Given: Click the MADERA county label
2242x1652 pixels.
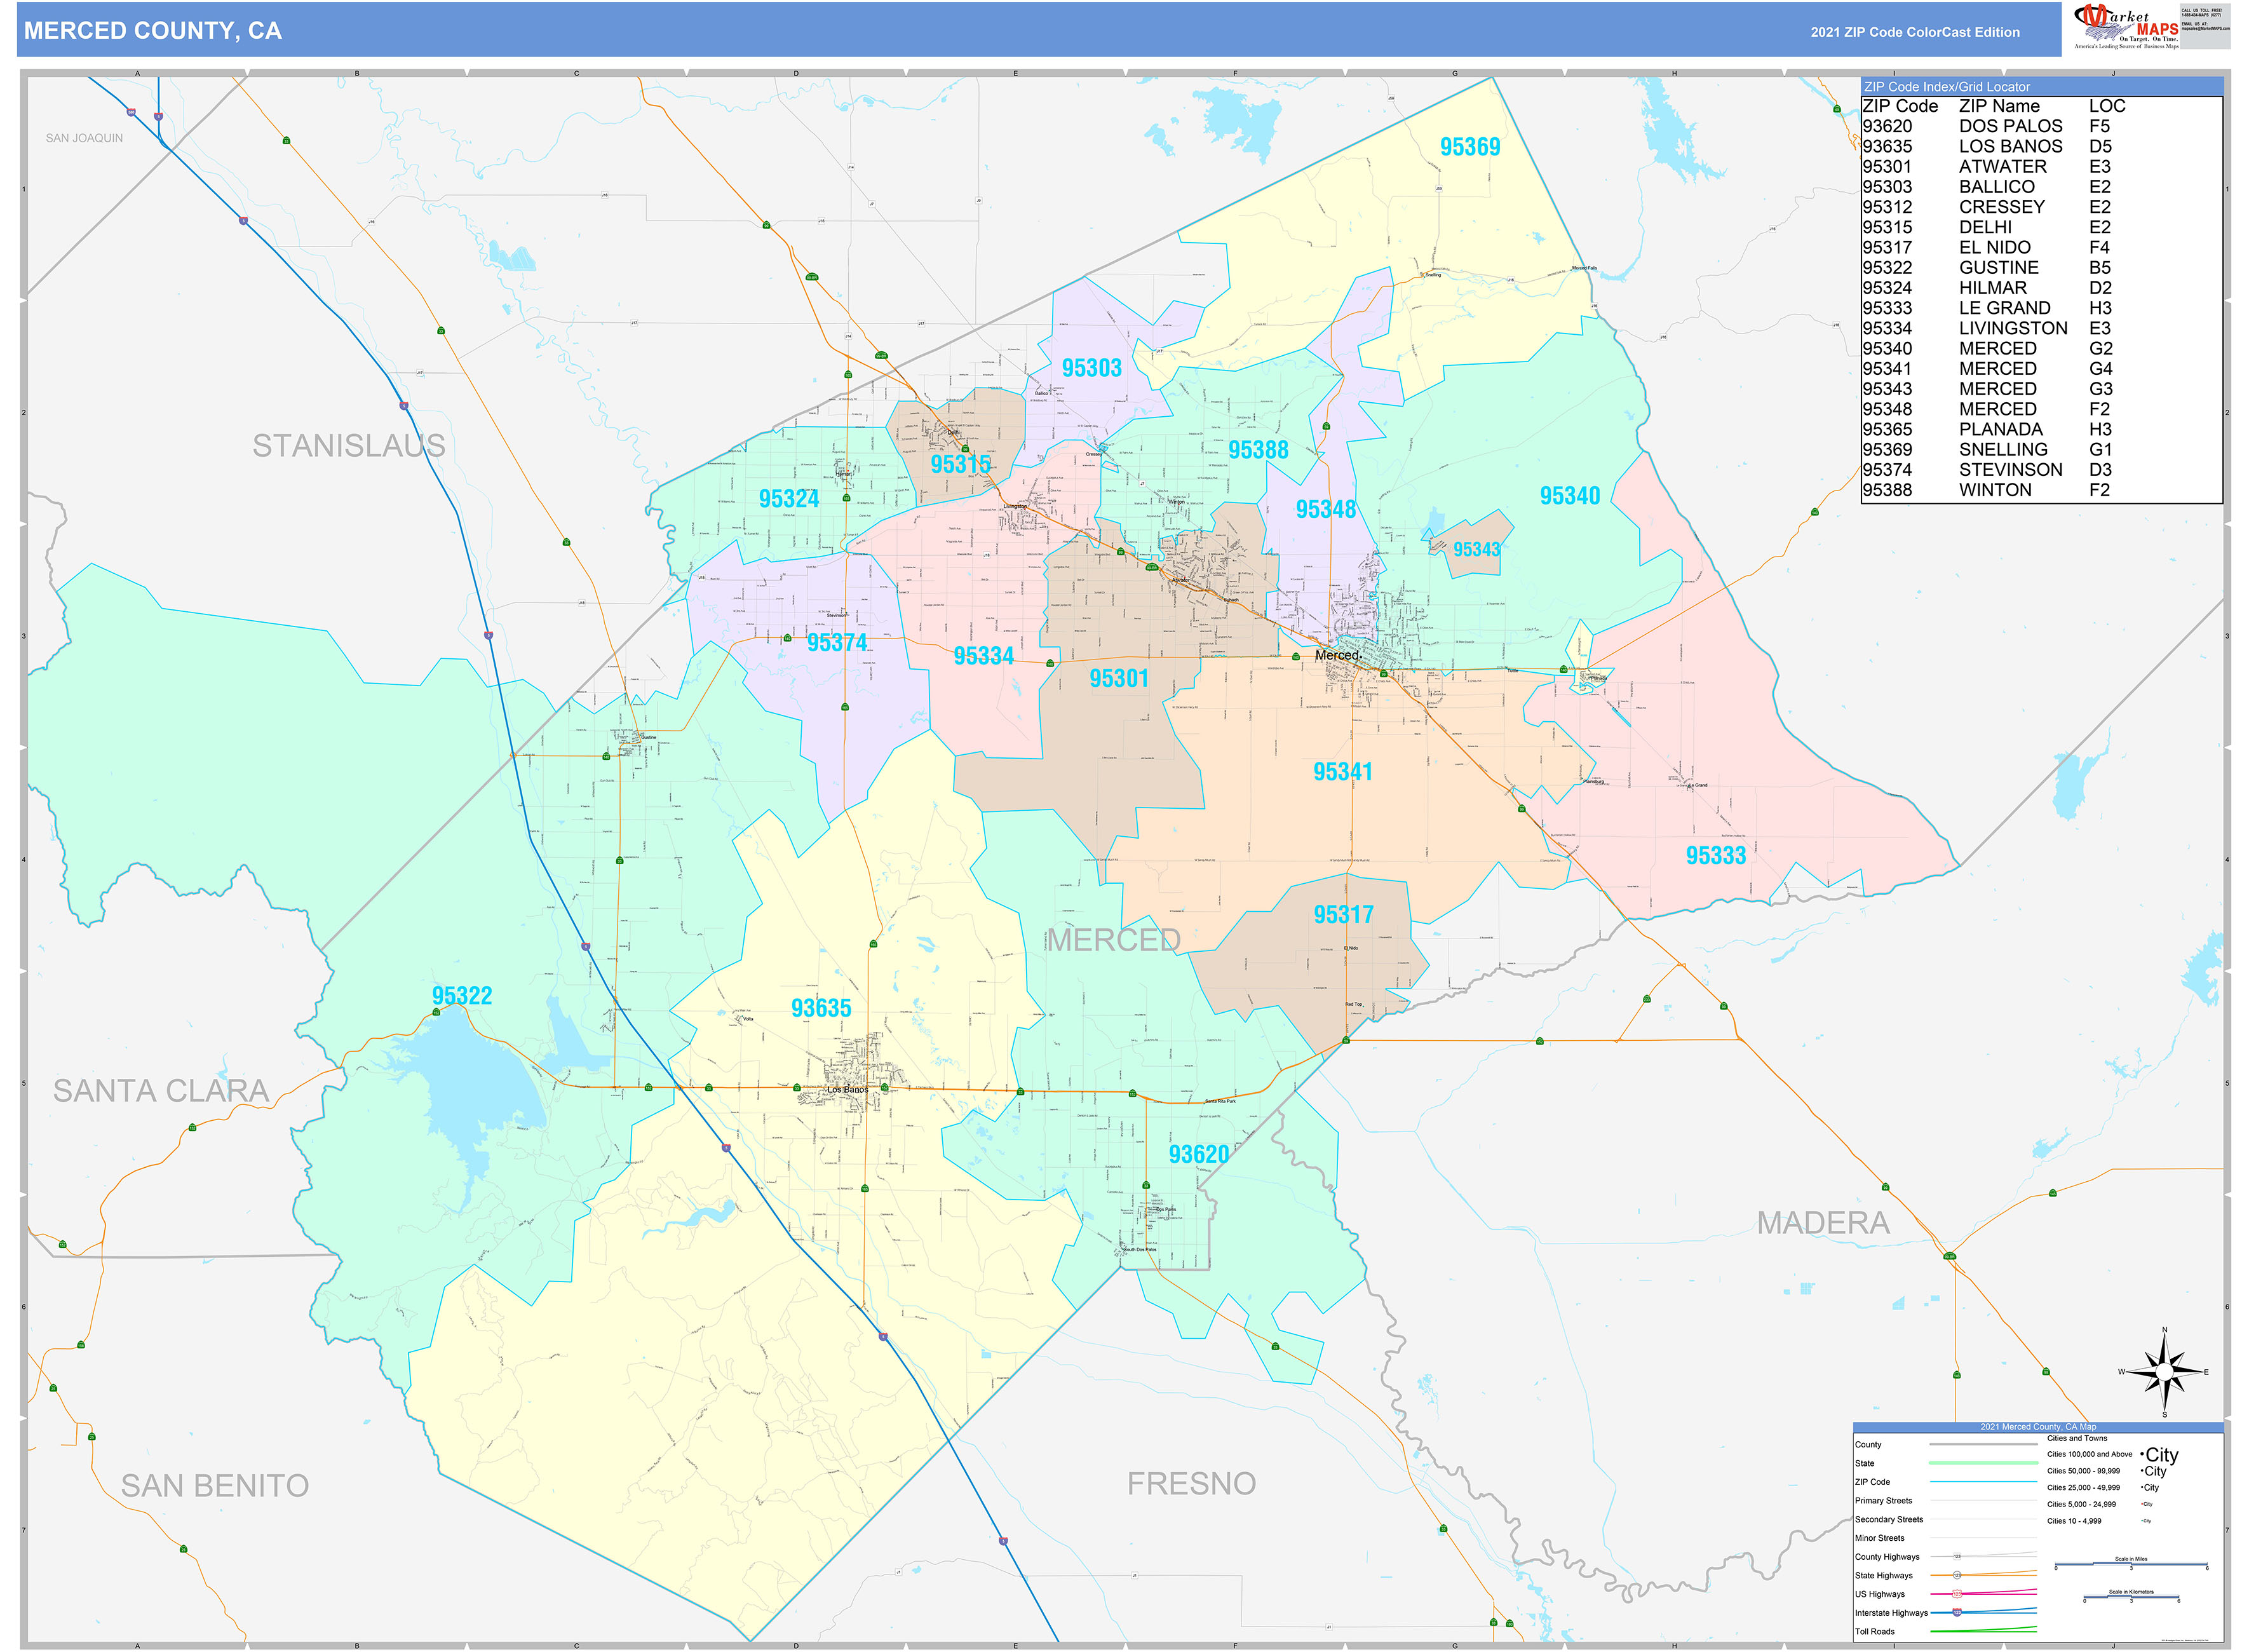Looking at the screenshot, I should tap(1823, 1223).
